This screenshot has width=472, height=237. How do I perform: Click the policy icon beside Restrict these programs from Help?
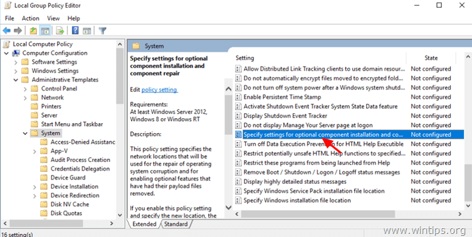pos(238,163)
